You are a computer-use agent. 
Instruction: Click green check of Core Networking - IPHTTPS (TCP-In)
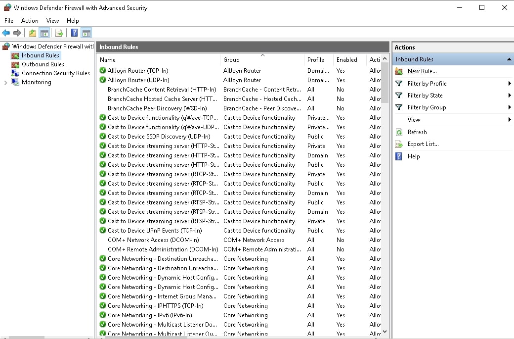tap(103, 305)
